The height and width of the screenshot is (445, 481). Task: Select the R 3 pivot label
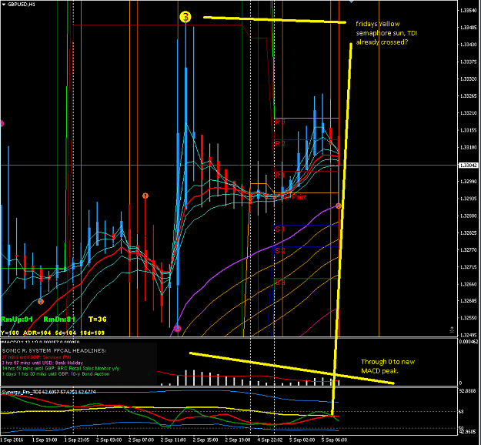(280, 122)
